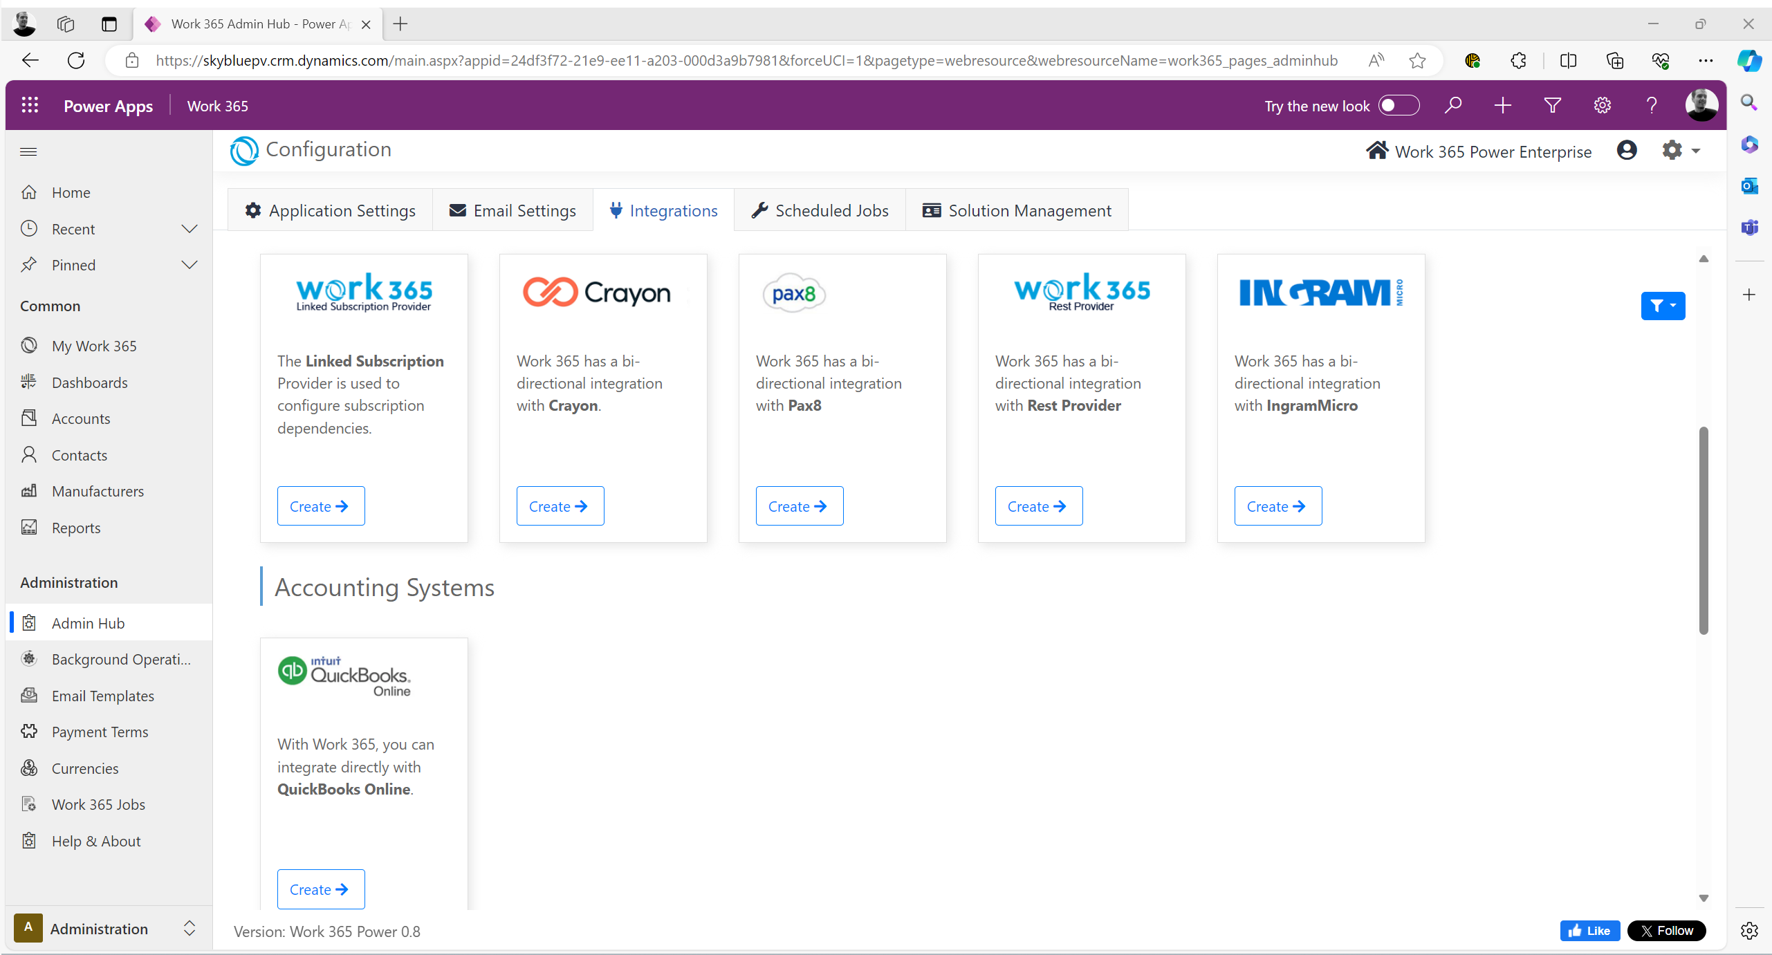Open Background Operations in the sidebar
The height and width of the screenshot is (955, 1772).
[x=121, y=659]
